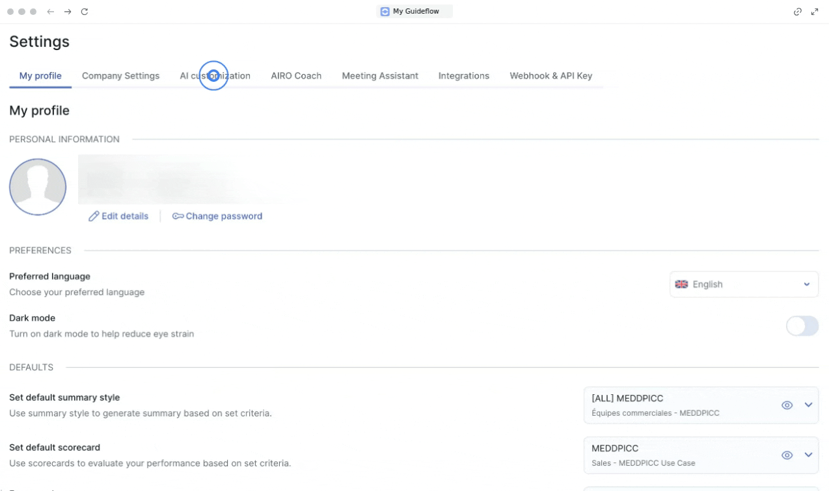The width and height of the screenshot is (829, 491).
Task: Click the expand fullscreen icon
Action: [815, 12]
